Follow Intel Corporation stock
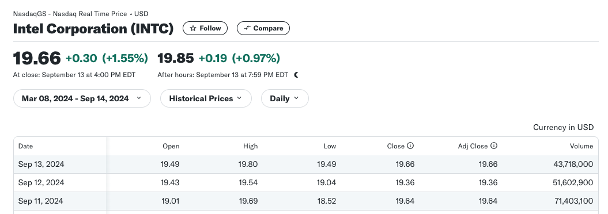This screenshot has height=214, width=608. point(205,28)
